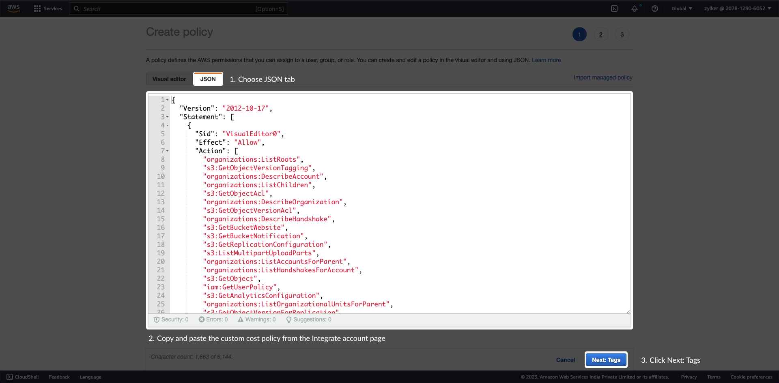Launch CloudShell from the top navigation bar
The width and height of the screenshot is (779, 383).
(615, 9)
